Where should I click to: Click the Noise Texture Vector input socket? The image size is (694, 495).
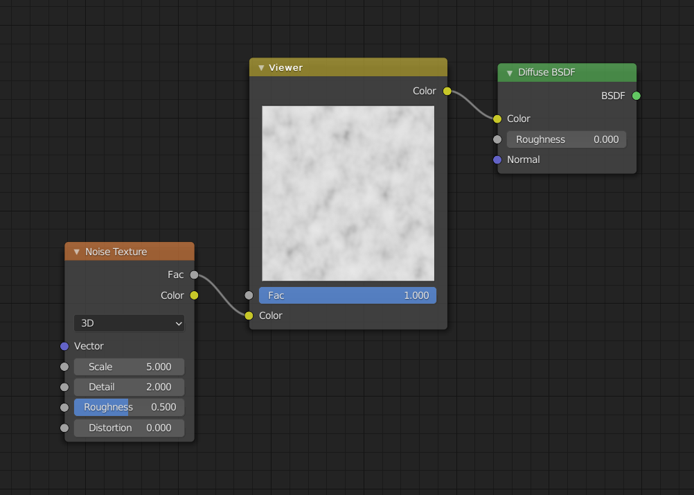pos(64,346)
